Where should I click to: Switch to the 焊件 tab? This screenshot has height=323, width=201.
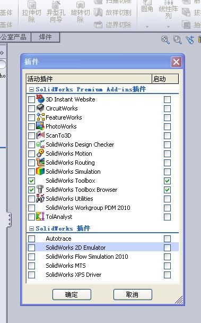pos(45,37)
